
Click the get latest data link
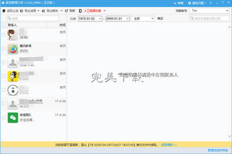pos(169,145)
